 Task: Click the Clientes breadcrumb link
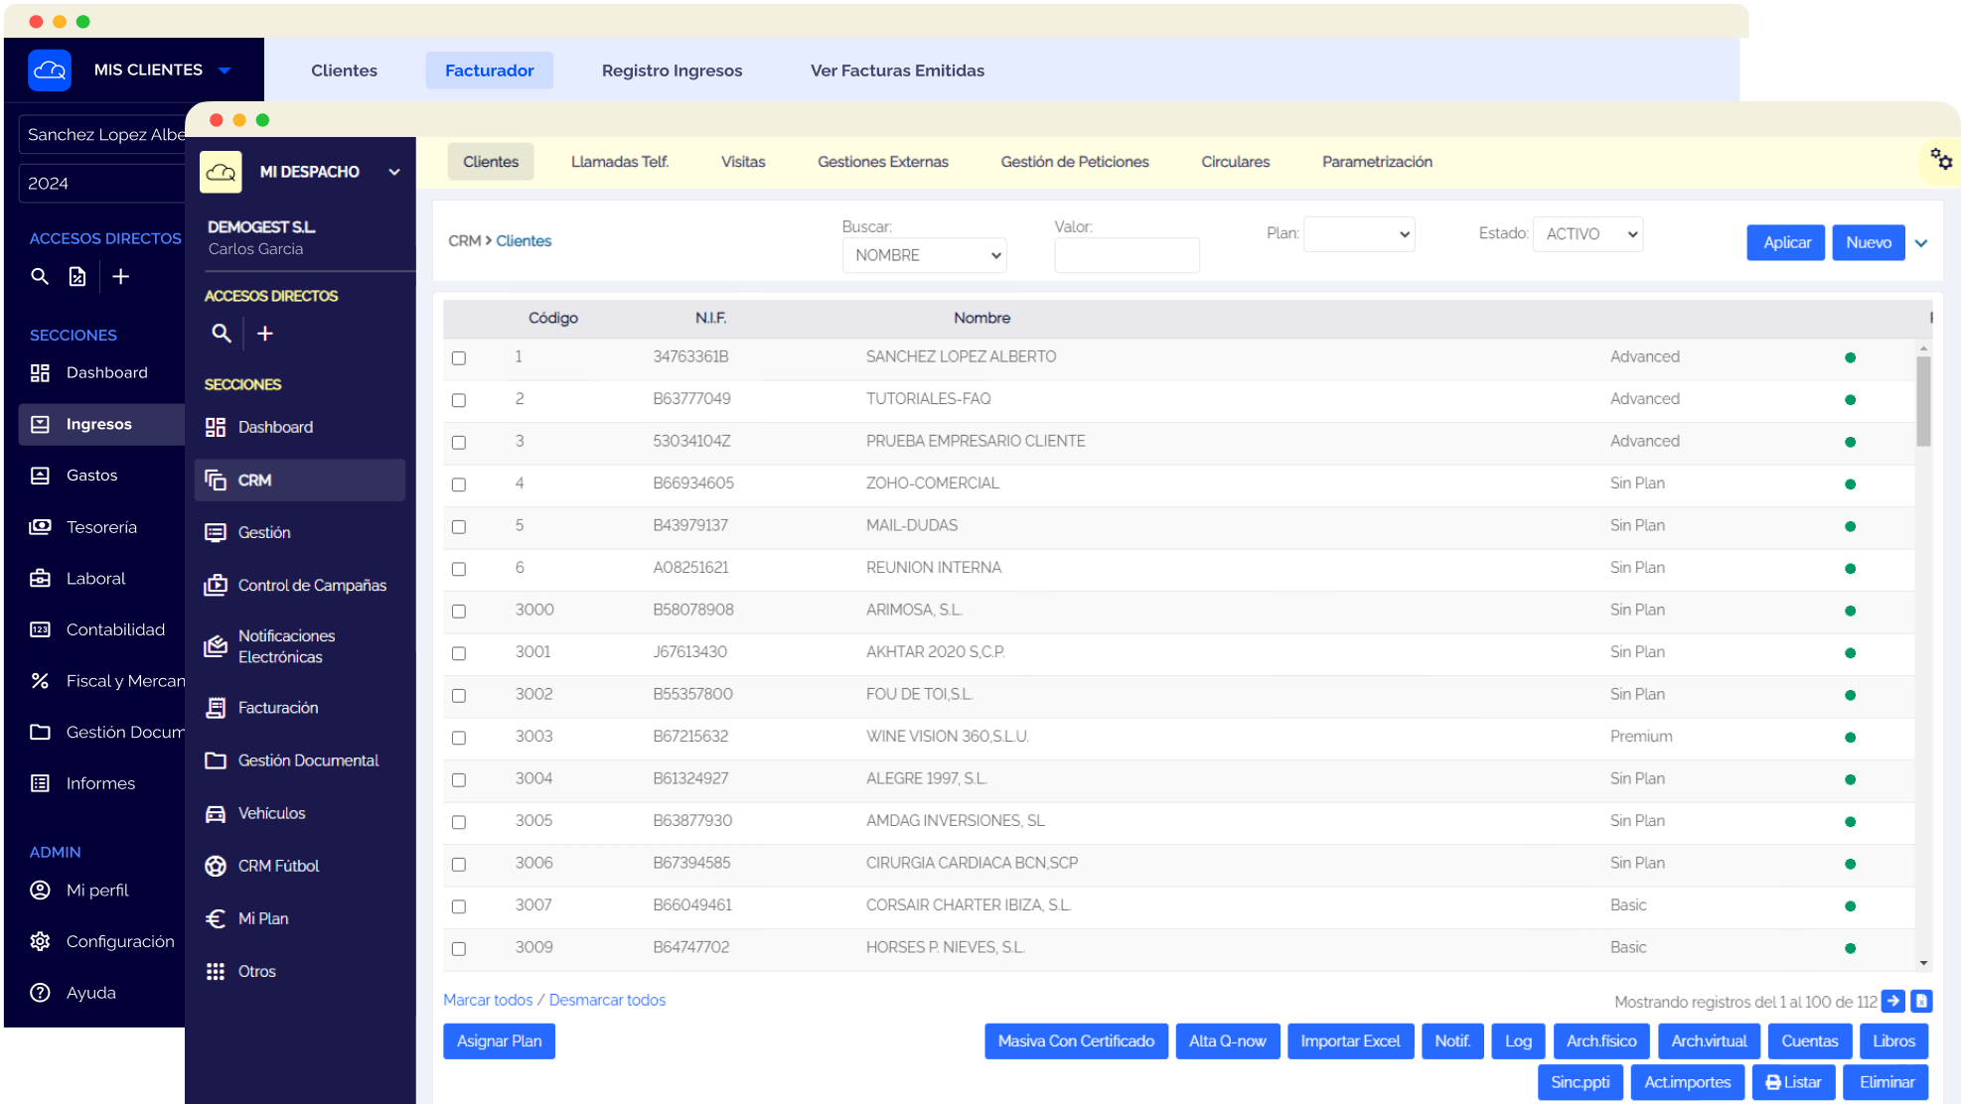[524, 241]
